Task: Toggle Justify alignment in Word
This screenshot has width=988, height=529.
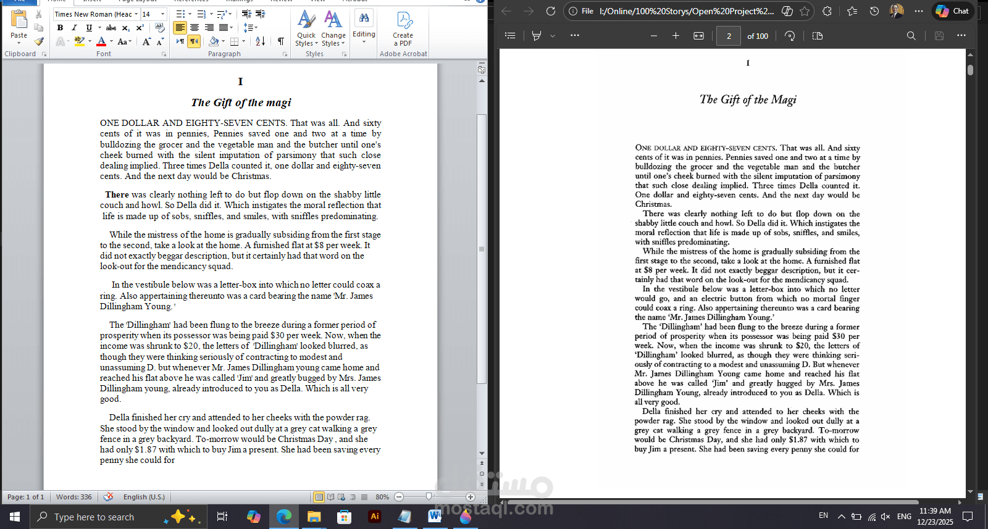Action: click(x=224, y=28)
